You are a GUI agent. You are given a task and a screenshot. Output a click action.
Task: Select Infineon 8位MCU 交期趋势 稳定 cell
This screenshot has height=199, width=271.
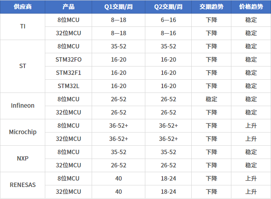pos(211,99)
